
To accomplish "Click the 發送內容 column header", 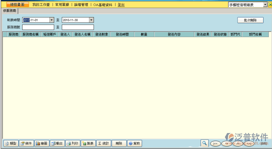I will (174, 34).
